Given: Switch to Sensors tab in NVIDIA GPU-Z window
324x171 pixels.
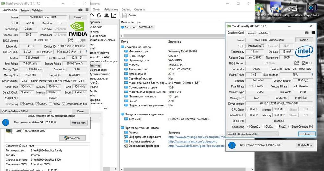Looking at the screenshot, I should [x=25, y=10].
